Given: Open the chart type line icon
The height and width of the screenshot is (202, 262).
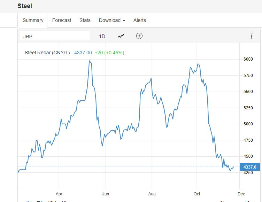Looking at the screenshot, I should pyautogui.click(x=121, y=36).
